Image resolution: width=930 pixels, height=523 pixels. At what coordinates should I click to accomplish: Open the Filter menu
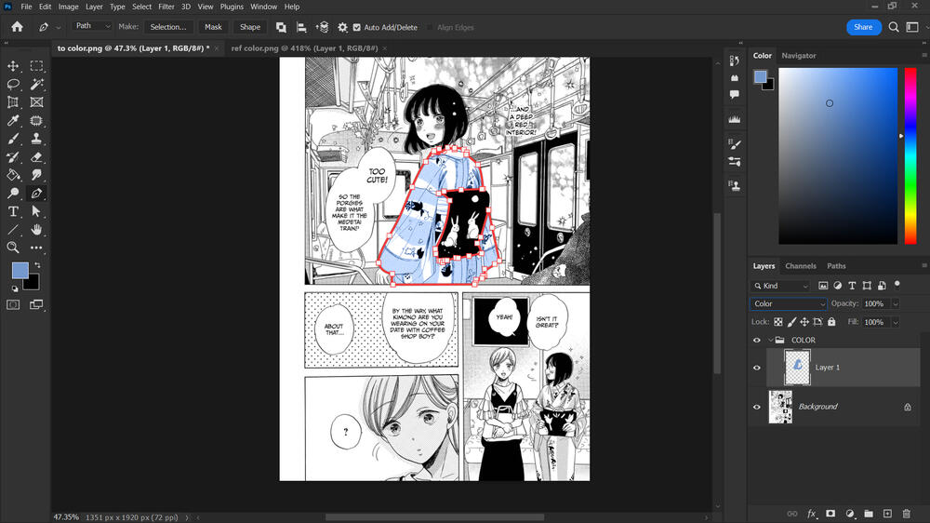click(166, 7)
